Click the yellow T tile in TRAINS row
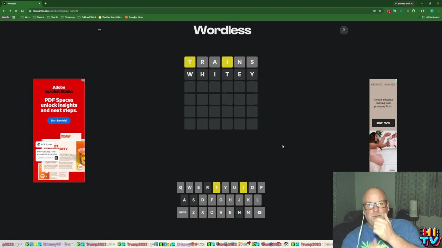The width and height of the screenshot is (442, 248). coord(190,62)
